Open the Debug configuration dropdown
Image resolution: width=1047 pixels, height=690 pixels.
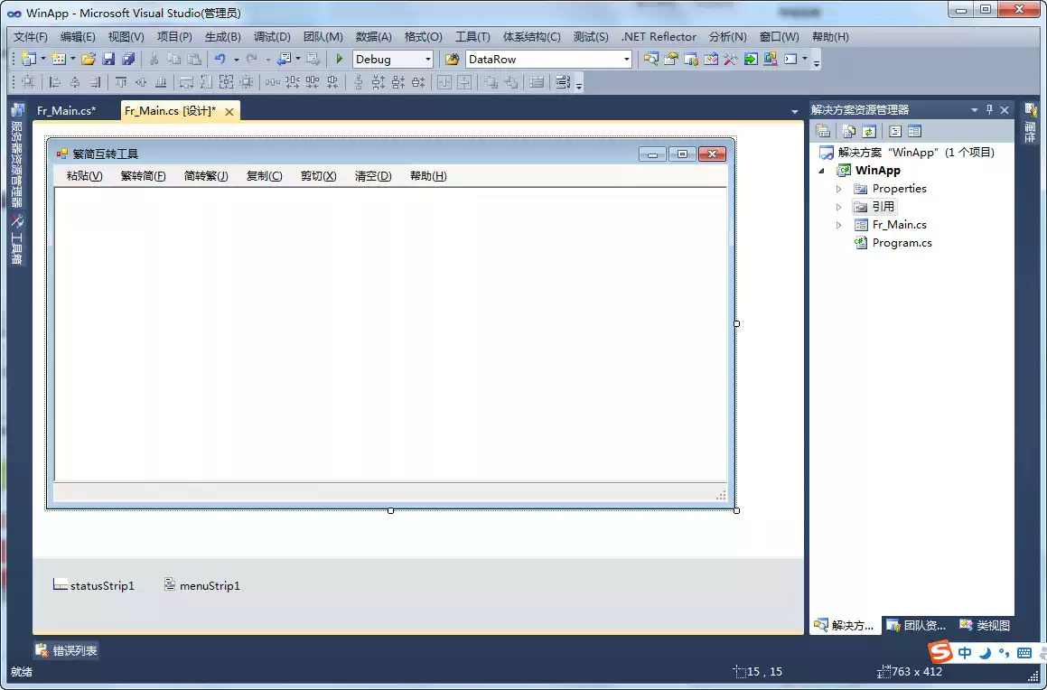(x=428, y=59)
